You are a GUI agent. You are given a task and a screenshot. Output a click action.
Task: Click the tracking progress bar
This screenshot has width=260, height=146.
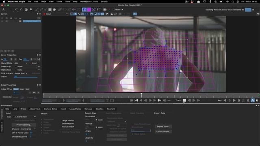pos(250,10)
